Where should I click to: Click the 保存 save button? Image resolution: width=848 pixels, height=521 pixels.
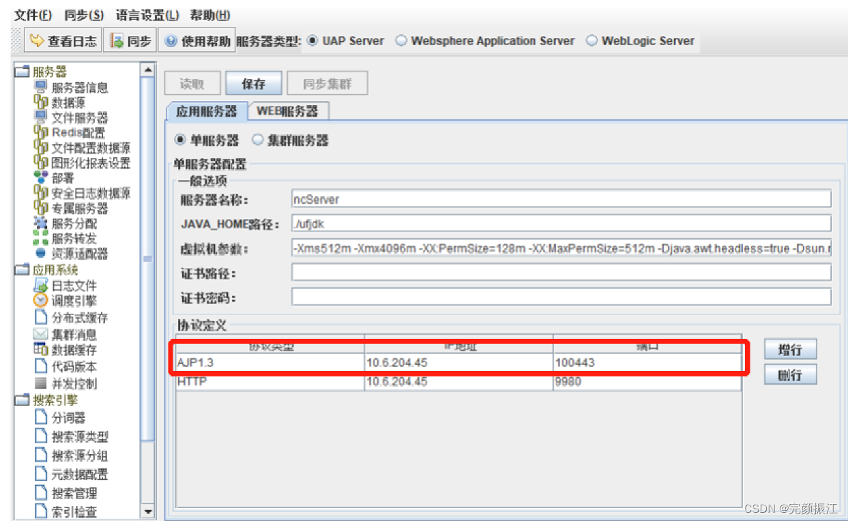tap(253, 83)
